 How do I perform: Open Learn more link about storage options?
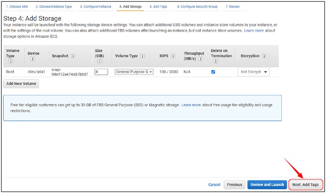254,30
